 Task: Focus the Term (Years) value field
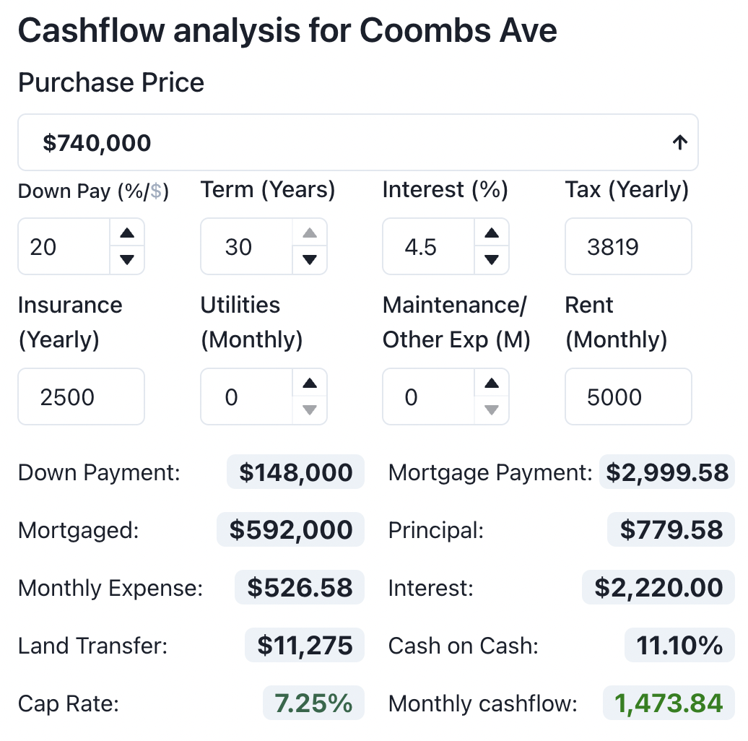(x=245, y=247)
